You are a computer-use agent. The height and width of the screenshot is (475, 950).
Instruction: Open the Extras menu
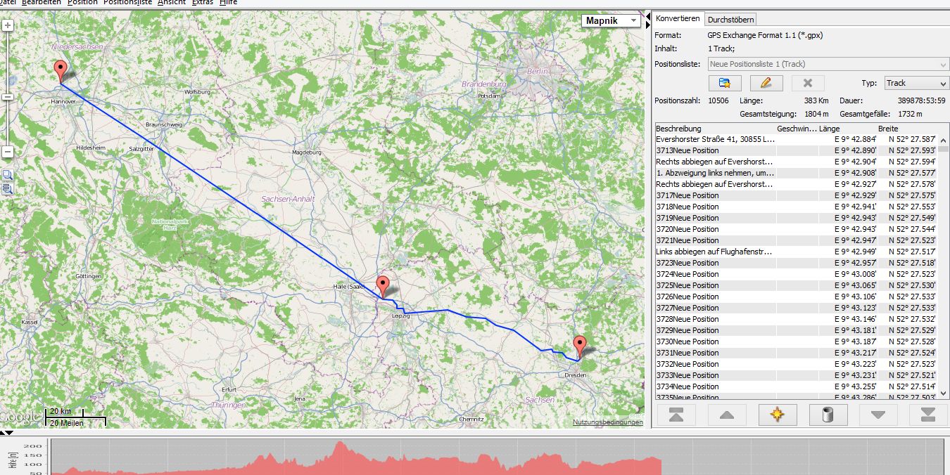pos(203,3)
